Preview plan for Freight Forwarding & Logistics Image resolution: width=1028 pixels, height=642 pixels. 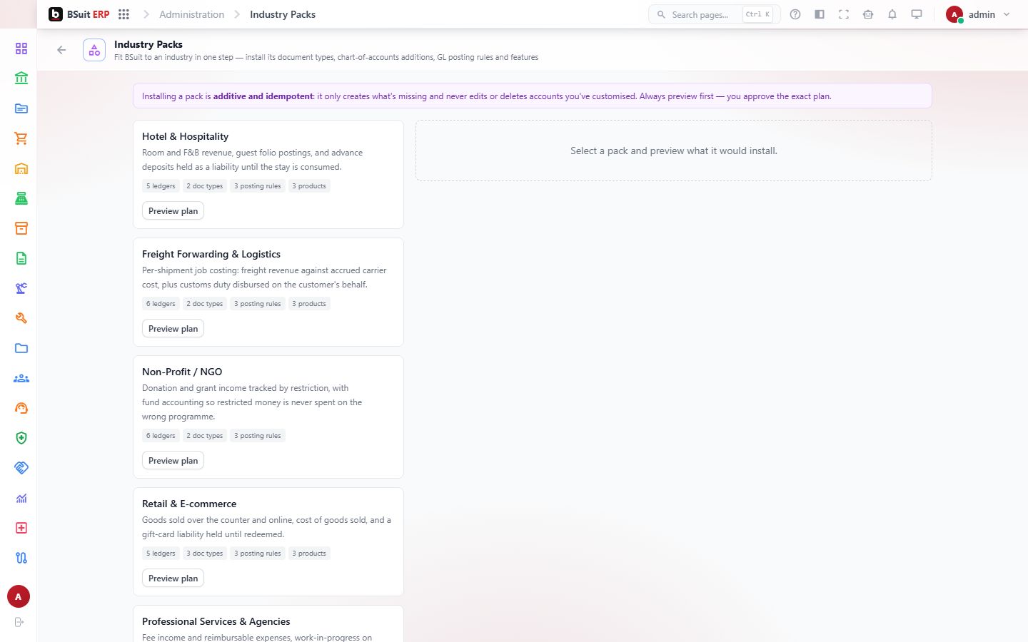pos(173,329)
